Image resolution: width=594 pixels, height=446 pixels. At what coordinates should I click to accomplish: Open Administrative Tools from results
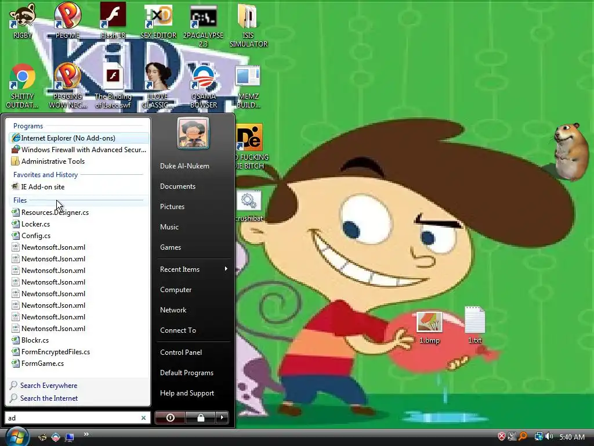[x=78, y=161]
